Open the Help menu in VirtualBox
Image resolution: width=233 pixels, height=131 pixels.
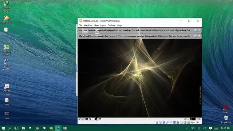click(x=119, y=25)
